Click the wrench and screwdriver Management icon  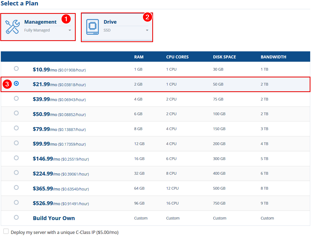(12, 27)
